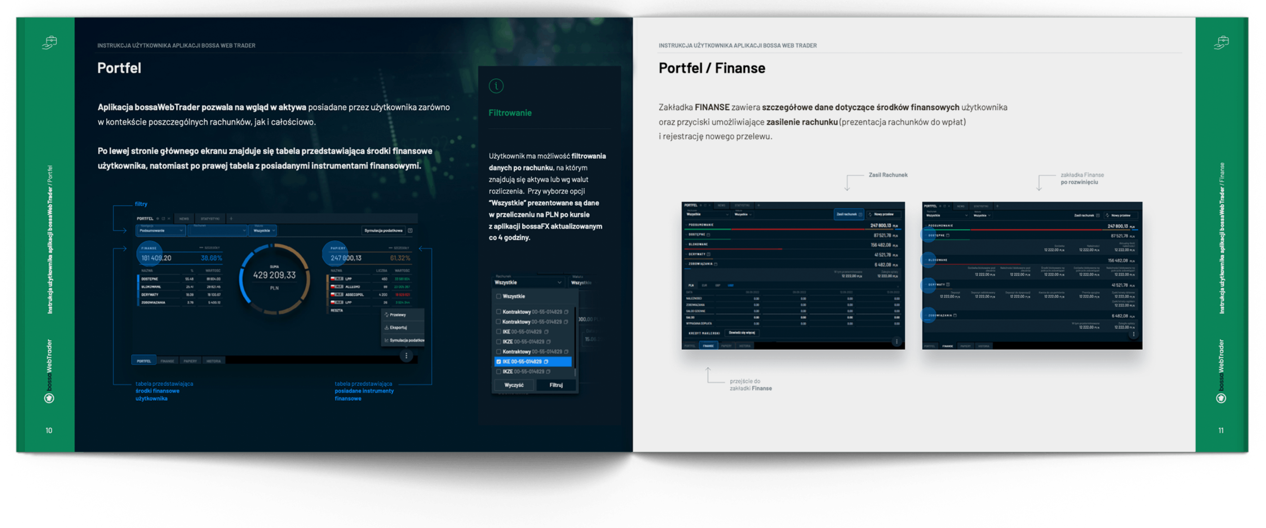
Task: Click the copy icon next to highlighted IKE account
Action: pos(546,362)
